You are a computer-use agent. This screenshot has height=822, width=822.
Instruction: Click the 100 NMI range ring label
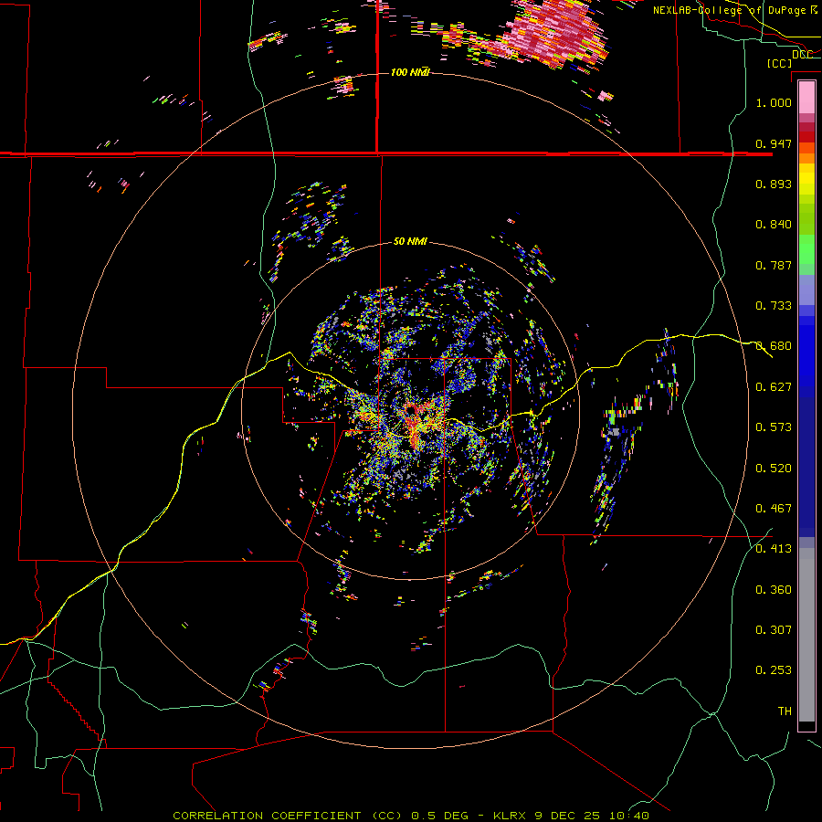click(410, 72)
